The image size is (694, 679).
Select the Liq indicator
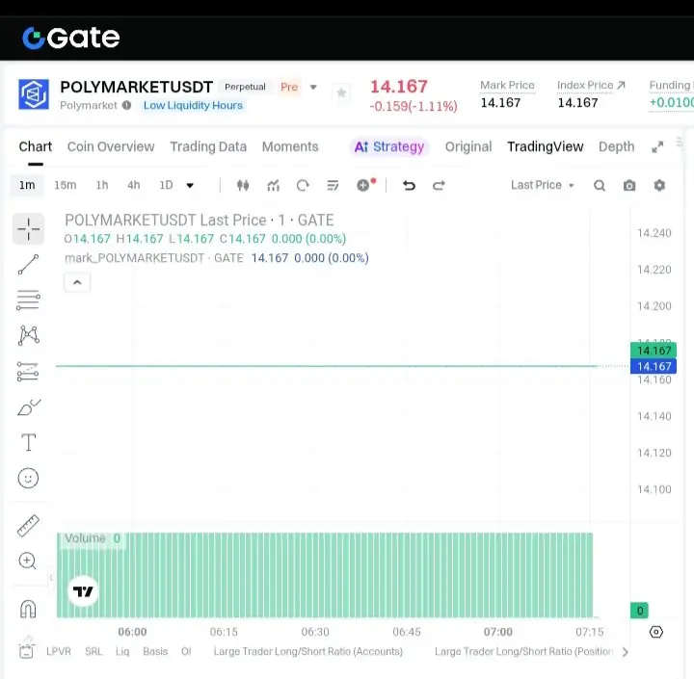click(x=122, y=651)
